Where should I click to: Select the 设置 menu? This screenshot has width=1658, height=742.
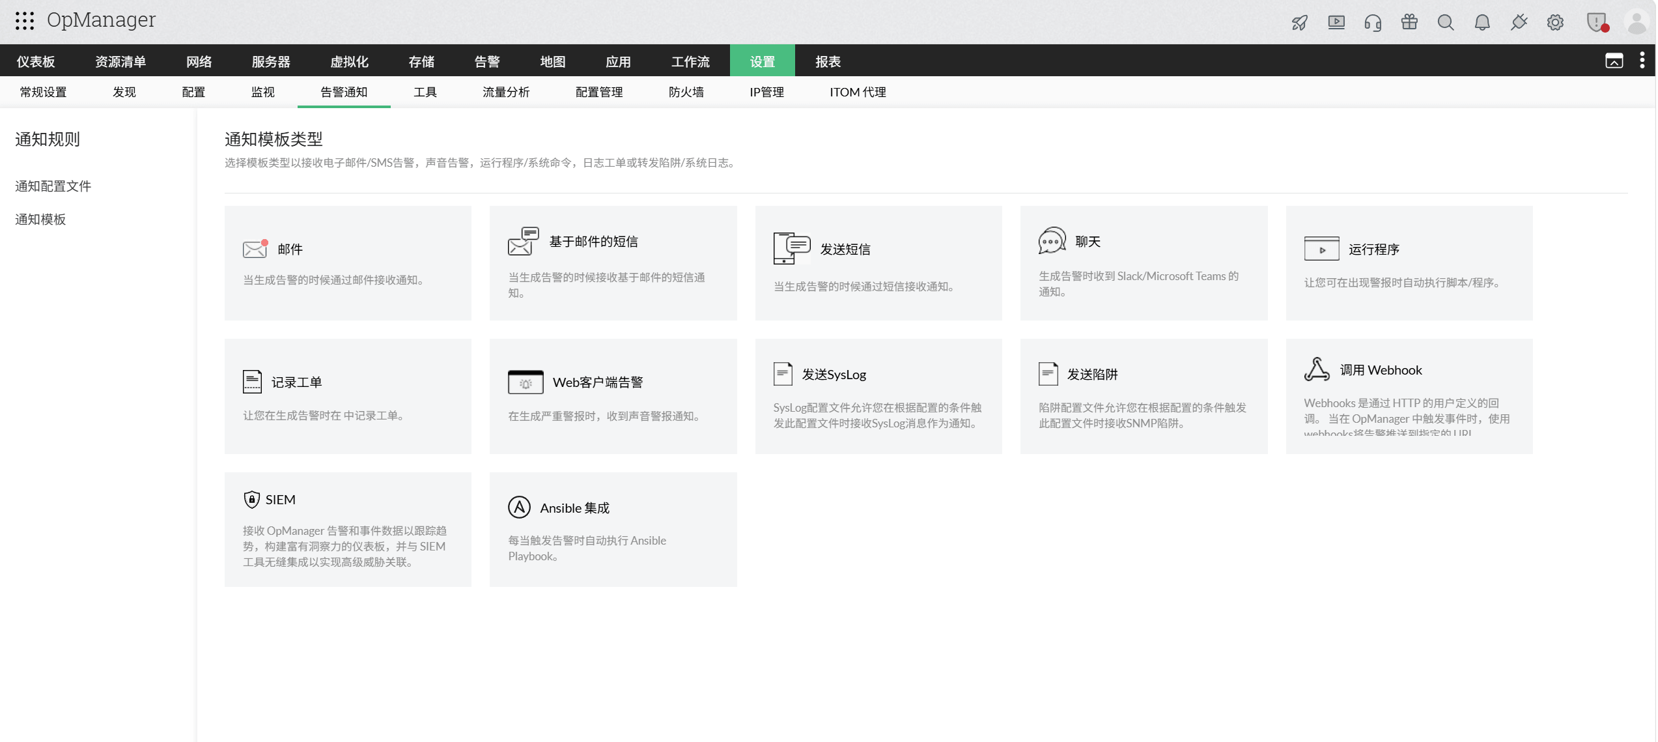click(762, 61)
